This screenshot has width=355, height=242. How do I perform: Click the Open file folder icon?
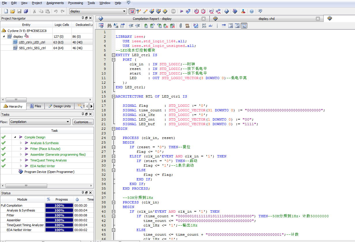[12, 11]
